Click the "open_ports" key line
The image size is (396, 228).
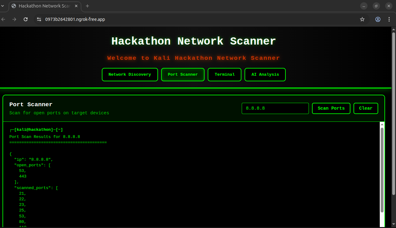click(32, 165)
